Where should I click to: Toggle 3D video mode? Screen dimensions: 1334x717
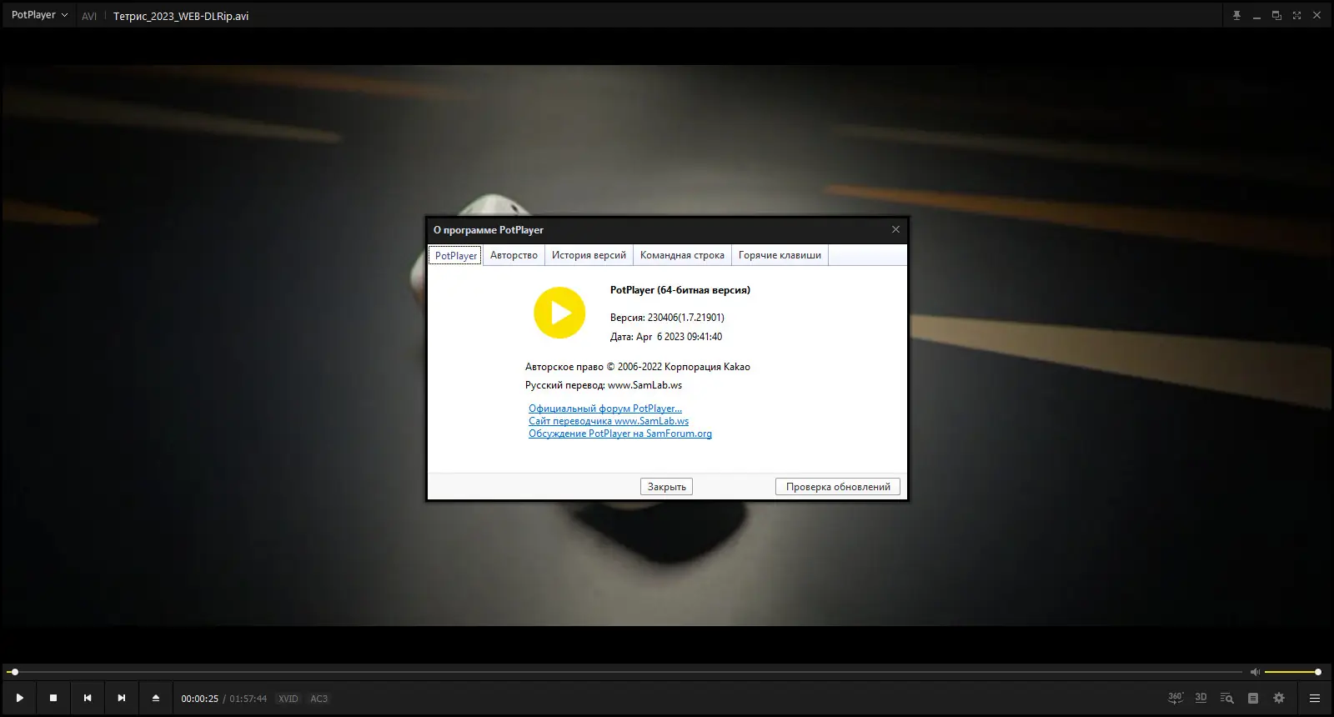1201,698
